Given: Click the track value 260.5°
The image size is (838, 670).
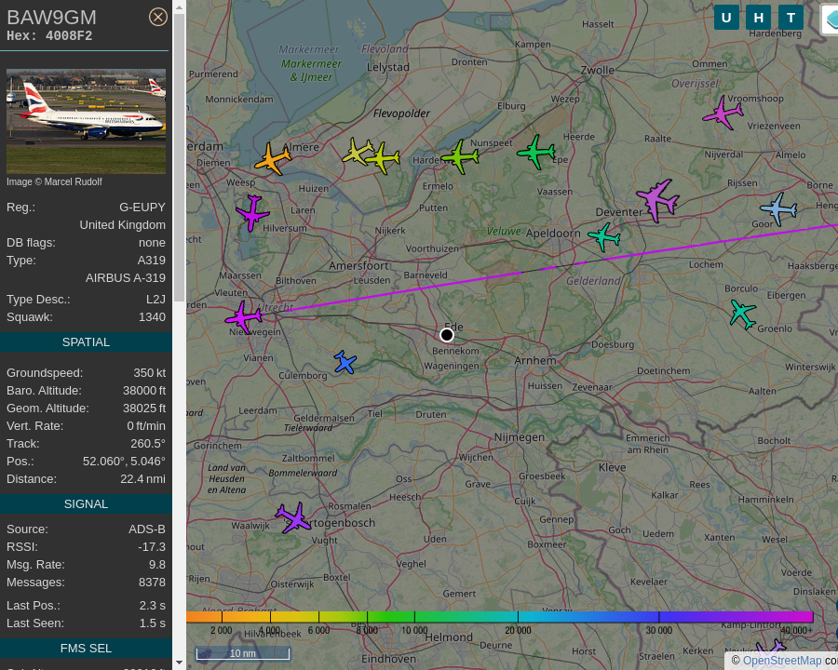Looking at the screenshot, I should (x=148, y=444).
